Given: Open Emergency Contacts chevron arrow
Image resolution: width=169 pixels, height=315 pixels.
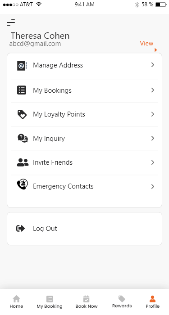Looking at the screenshot, I should (x=153, y=187).
